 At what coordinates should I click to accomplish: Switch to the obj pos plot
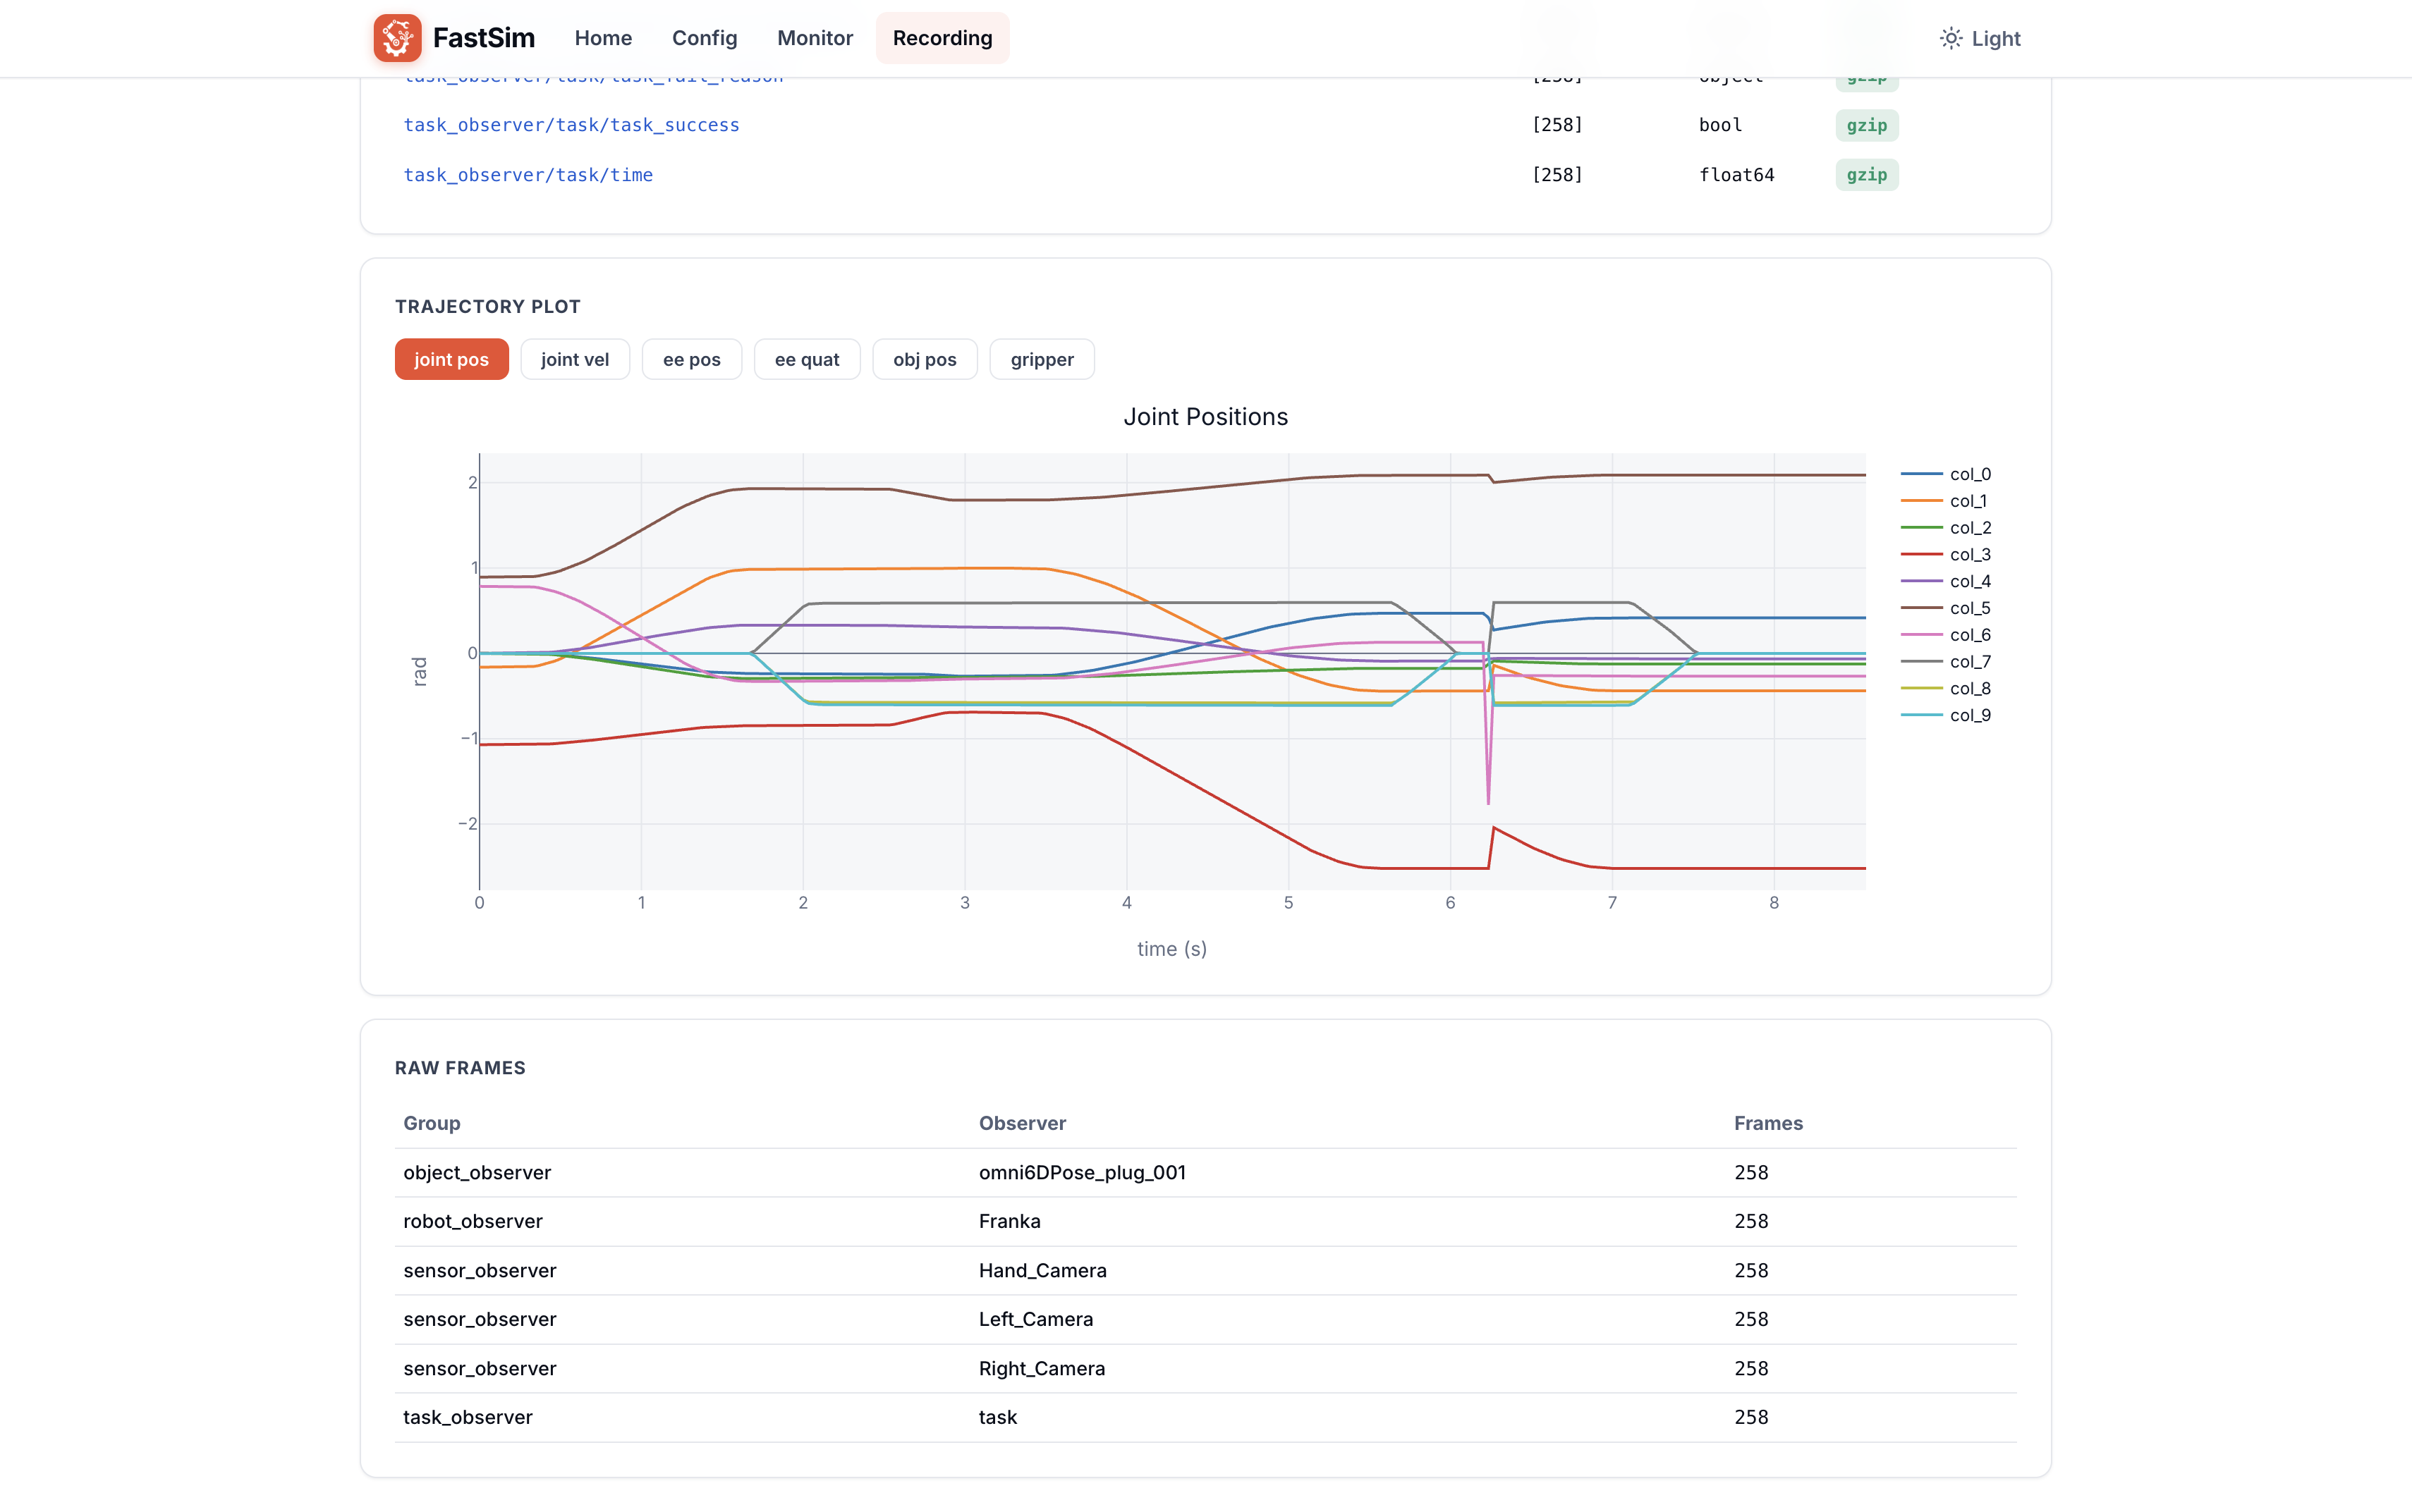coord(925,359)
